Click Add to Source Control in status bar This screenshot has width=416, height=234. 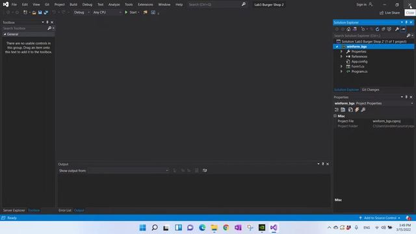click(380, 218)
